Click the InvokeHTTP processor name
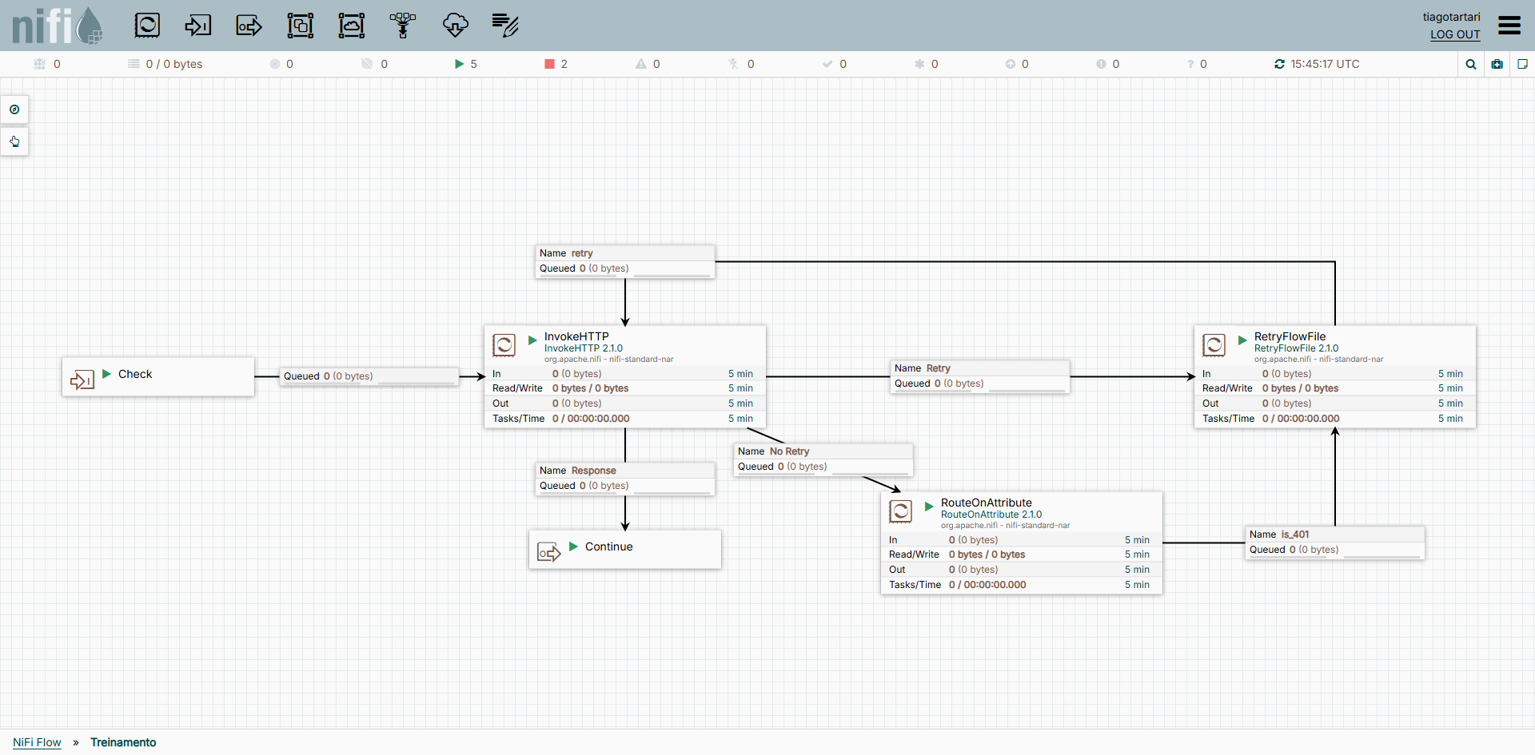Viewport: 1535px width, 755px height. (576, 336)
